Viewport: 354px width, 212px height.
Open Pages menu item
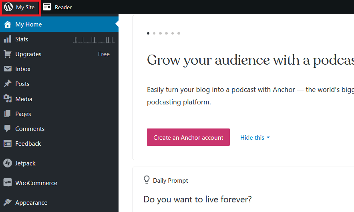tap(59, 114)
